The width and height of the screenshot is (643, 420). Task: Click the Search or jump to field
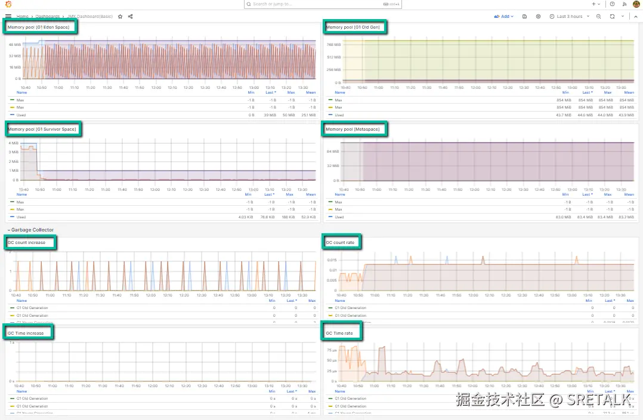(x=323, y=4)
